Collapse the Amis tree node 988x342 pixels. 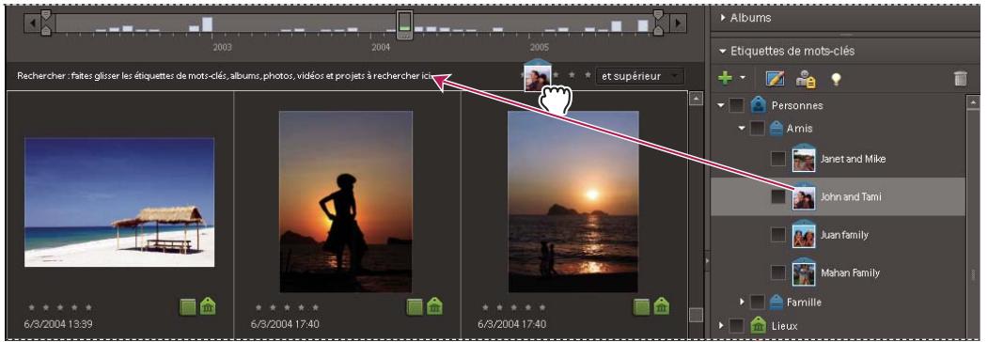[x=743, y=129]
